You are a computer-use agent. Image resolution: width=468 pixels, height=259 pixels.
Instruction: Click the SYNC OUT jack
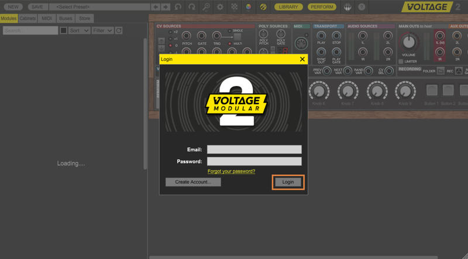click(321, 52)
